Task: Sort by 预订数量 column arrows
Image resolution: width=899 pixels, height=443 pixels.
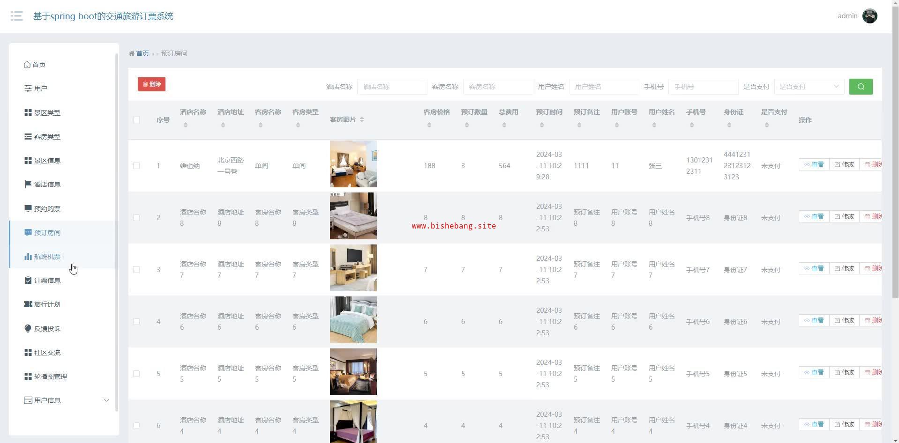Action: tap(467, 125)
